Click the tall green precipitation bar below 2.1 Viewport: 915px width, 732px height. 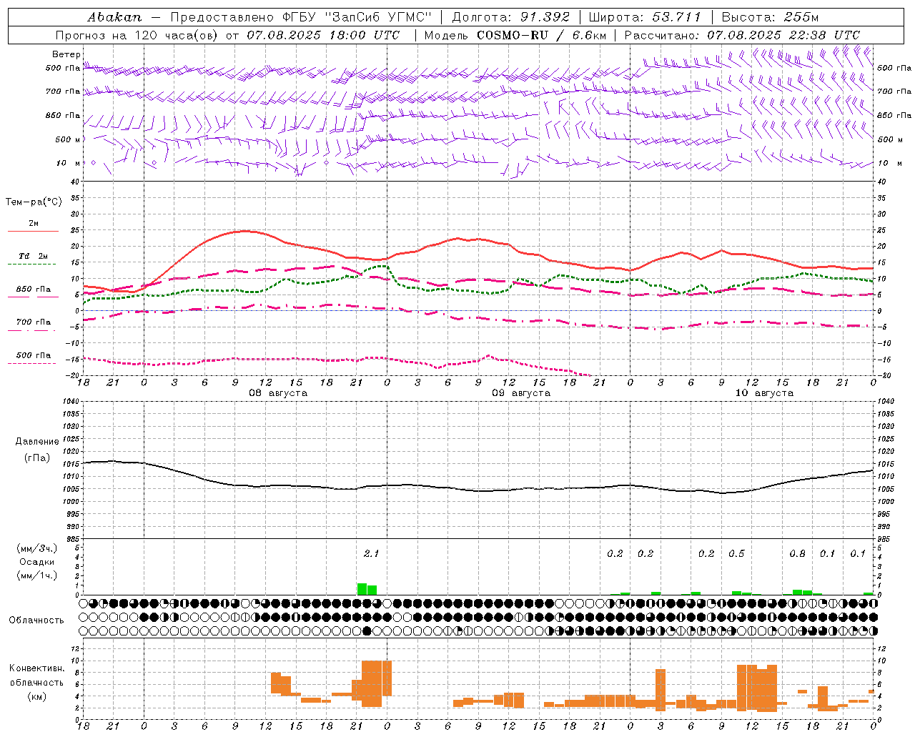coord(362,589)
